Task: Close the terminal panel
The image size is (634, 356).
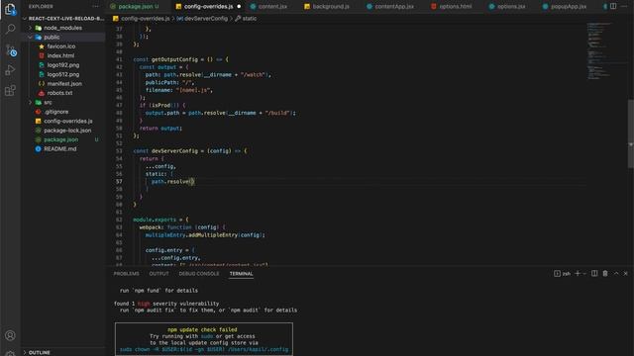Action: coord(625,273)
